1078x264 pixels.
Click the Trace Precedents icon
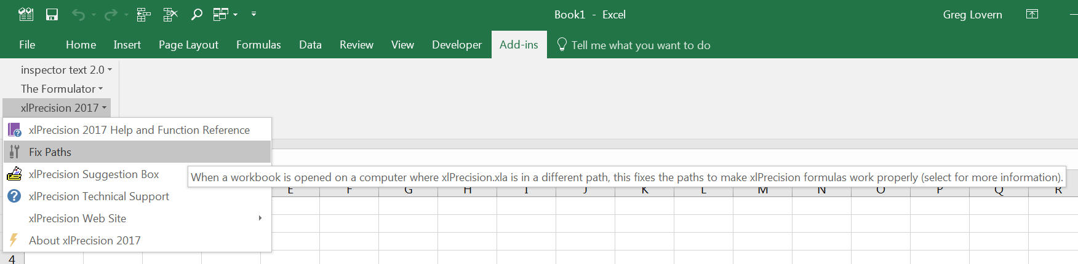(143, 14)
